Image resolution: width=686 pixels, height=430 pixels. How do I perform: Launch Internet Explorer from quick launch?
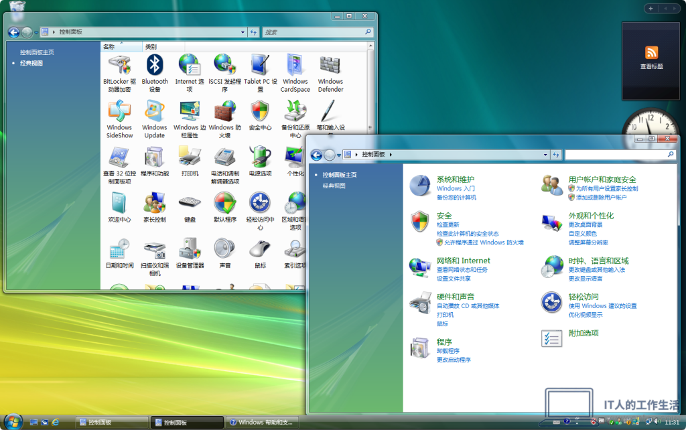(x=56, y=422)
